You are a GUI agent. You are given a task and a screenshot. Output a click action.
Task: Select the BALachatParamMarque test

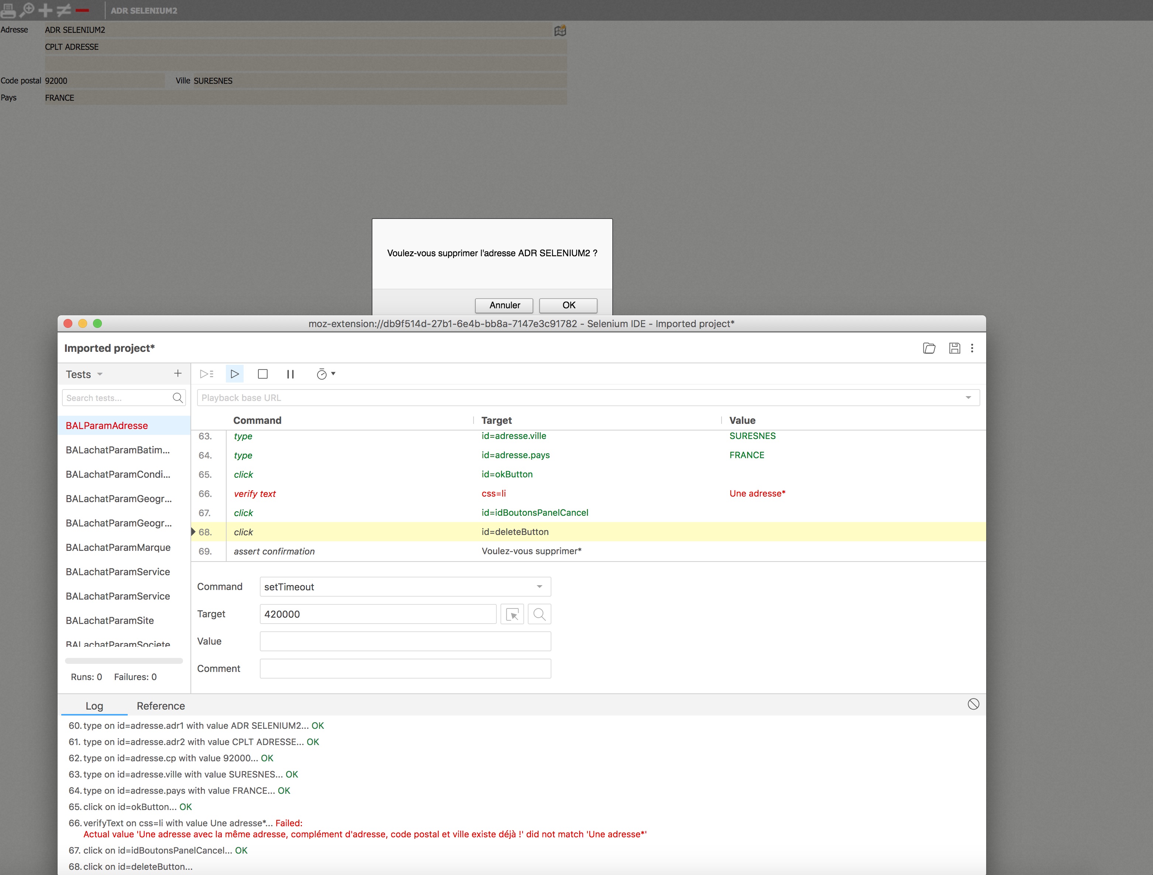(x=118, y=547)
